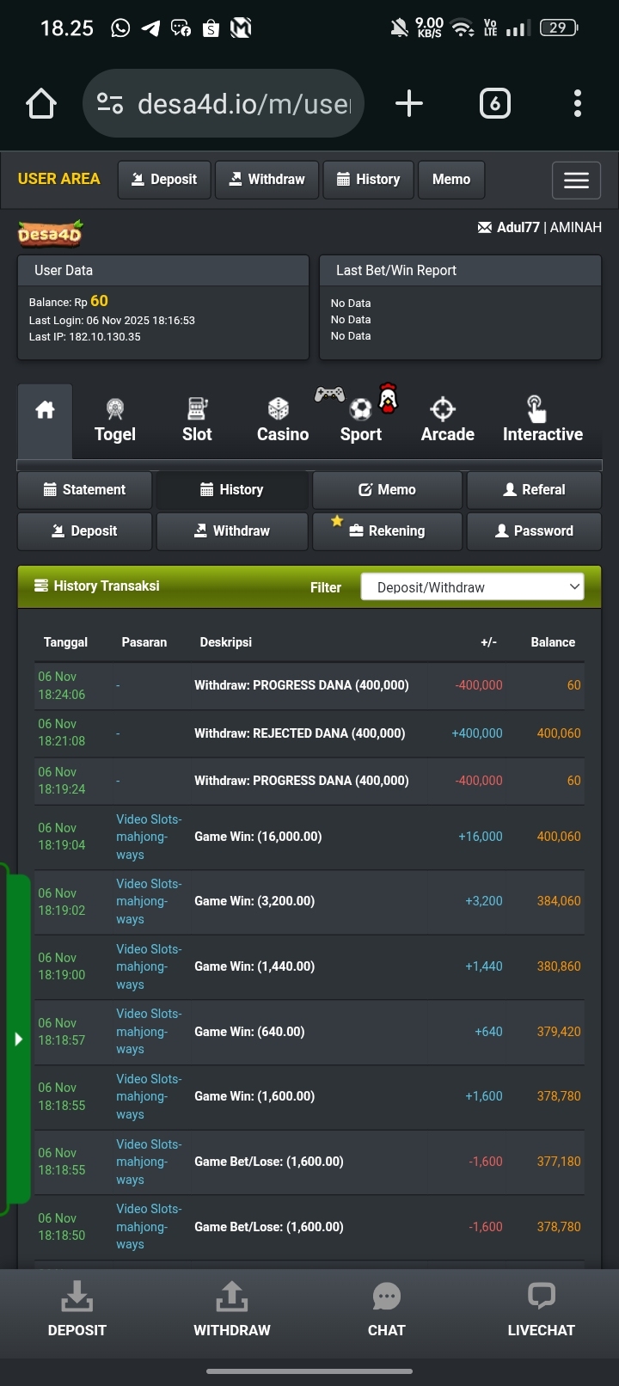619x1386 pixels.
Task: Open the hamburger menu in User Area
Action: (576, 180)
